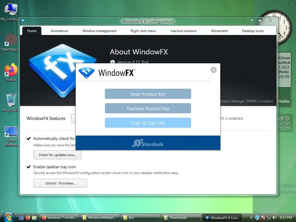Close the WindowFX activation dialog
This screenshot has width=296, height=222.
point(214,70)
